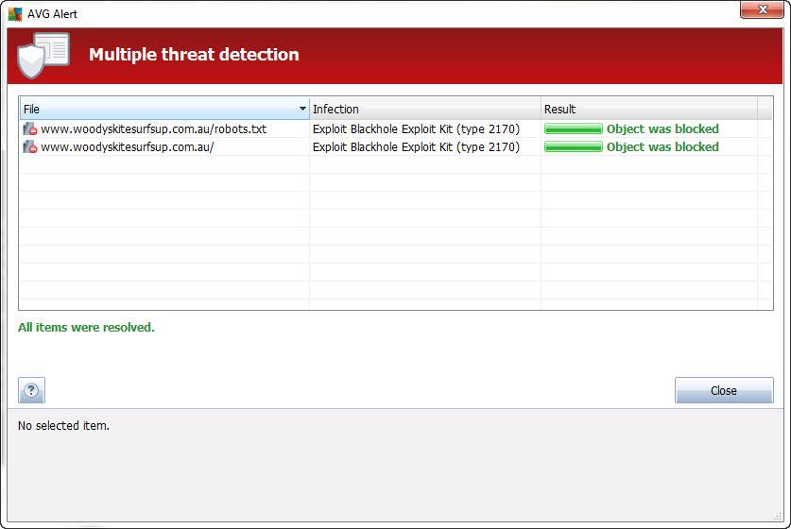Select the www.woodyskitesurfsup.com.au/robots.txt row
Screen dimensions: 791x529
point(153,129)
